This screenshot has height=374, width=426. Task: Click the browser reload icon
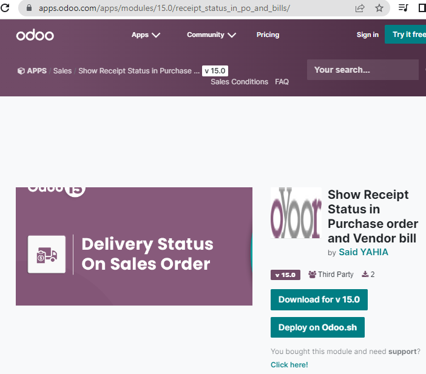[5, 8]
